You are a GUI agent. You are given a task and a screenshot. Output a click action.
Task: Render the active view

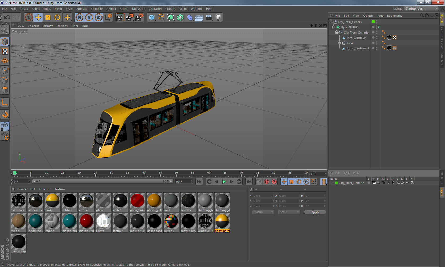click(120, 17)
